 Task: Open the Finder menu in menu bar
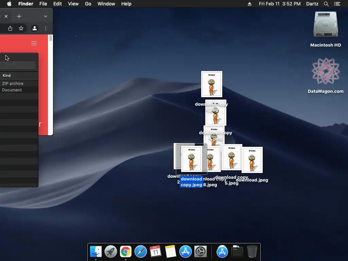pyautogui.click(x=26, y=4)
